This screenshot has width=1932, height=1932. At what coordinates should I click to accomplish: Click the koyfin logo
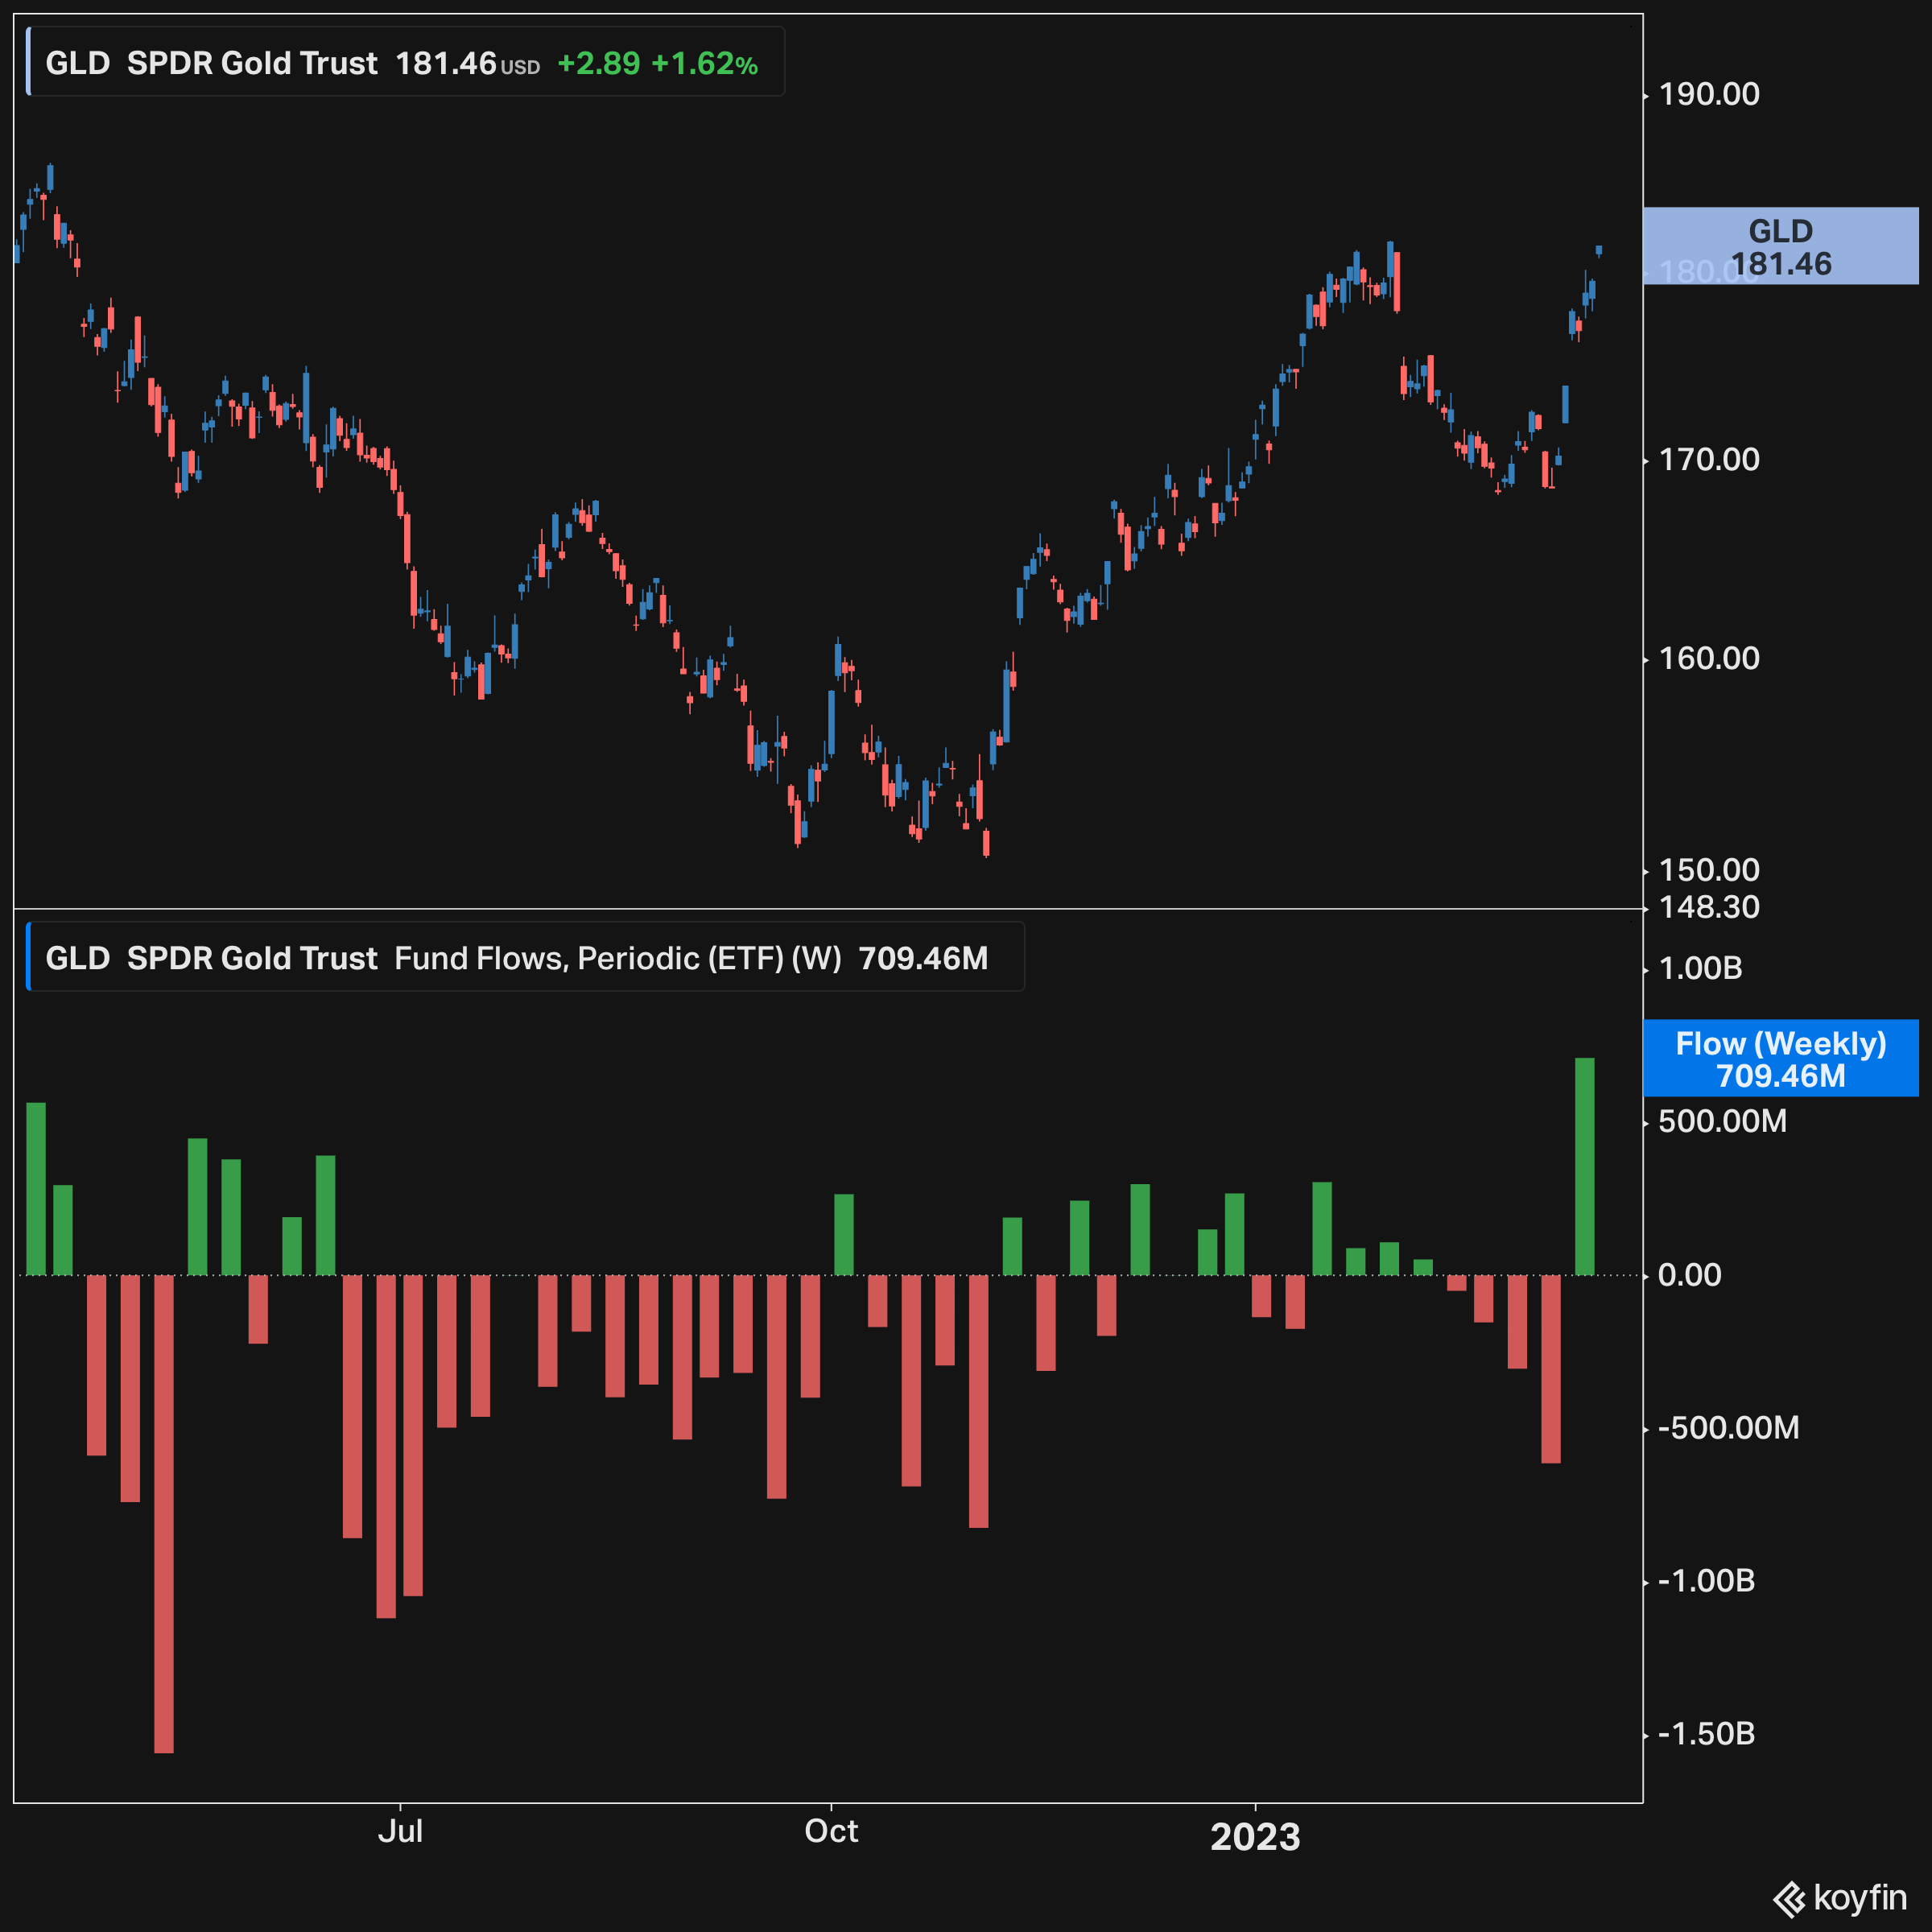click(x=1840, y=1897)
